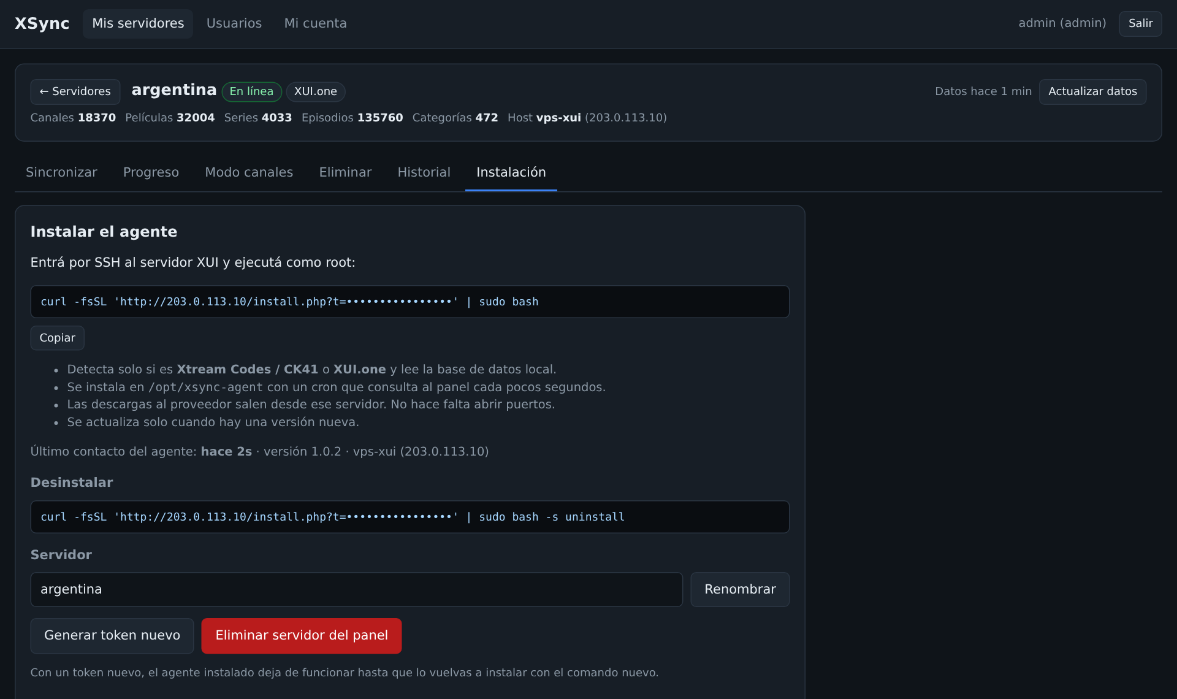Click Generar token nuevo
Viewport: 1177px width, 699px height.
[x=112, y=635]
